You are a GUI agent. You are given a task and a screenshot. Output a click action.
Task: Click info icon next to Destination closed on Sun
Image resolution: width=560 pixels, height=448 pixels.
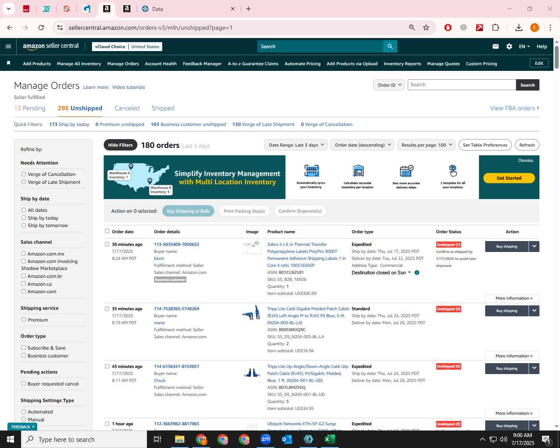click(x=417, y=273)
